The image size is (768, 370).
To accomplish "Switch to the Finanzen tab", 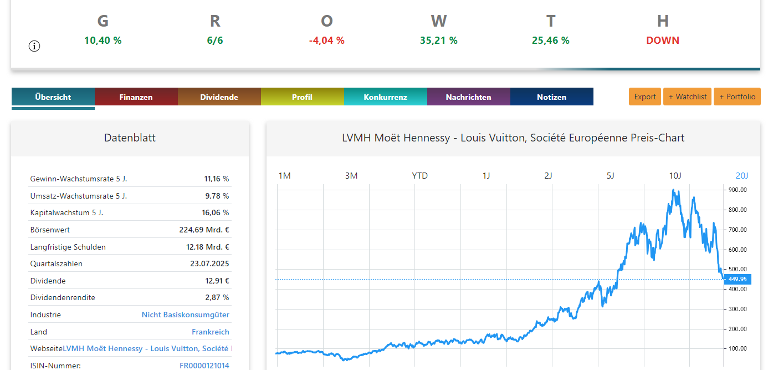I will click(136, 97).
